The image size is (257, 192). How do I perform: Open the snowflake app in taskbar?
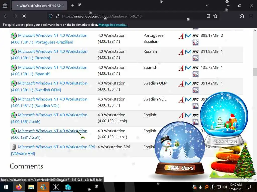click(x=55, y=187)
